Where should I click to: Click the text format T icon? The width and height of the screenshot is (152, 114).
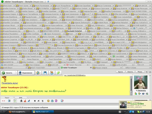tap(9, 101)
